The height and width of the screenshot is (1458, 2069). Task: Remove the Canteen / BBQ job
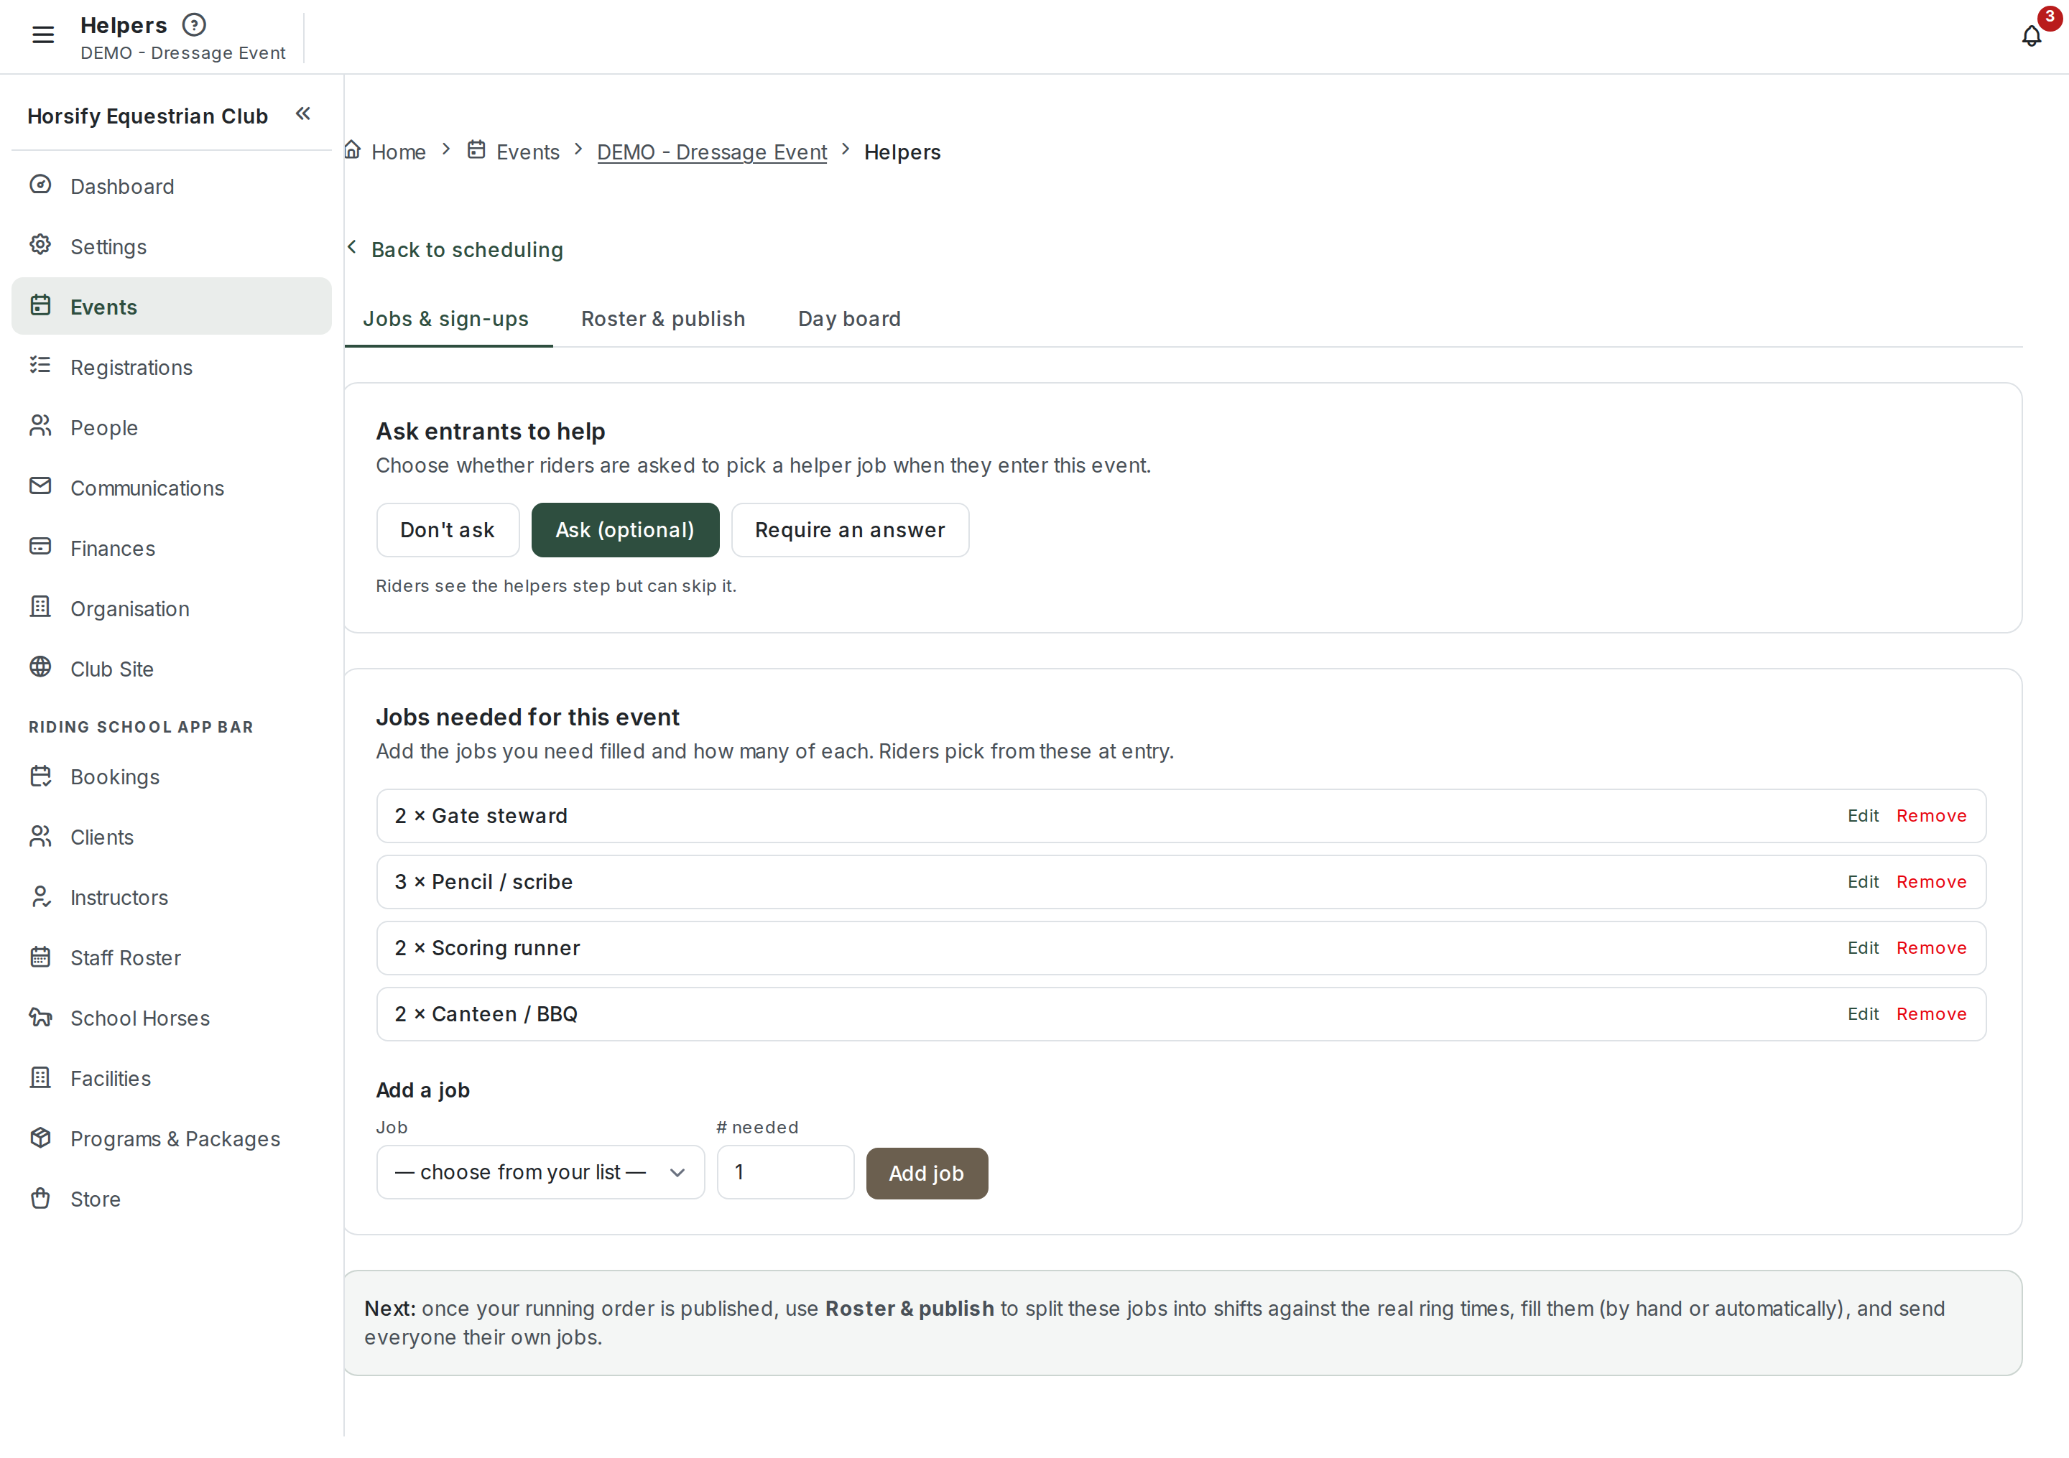click(1931, 1015)
